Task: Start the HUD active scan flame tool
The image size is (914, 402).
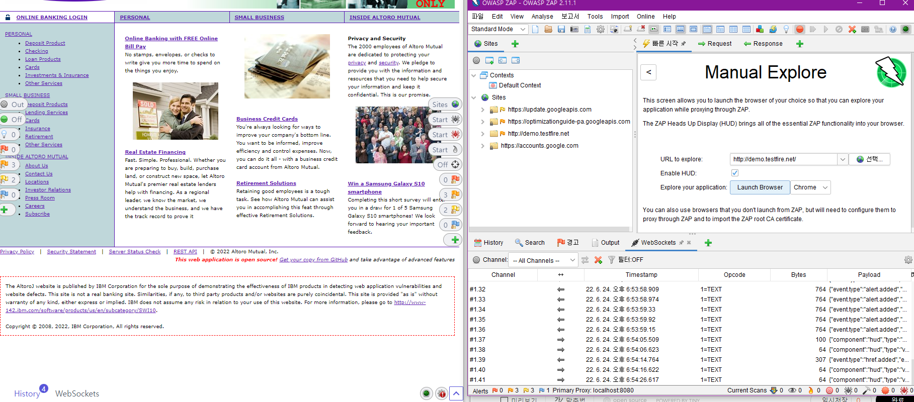Action: tap(445, 150)
